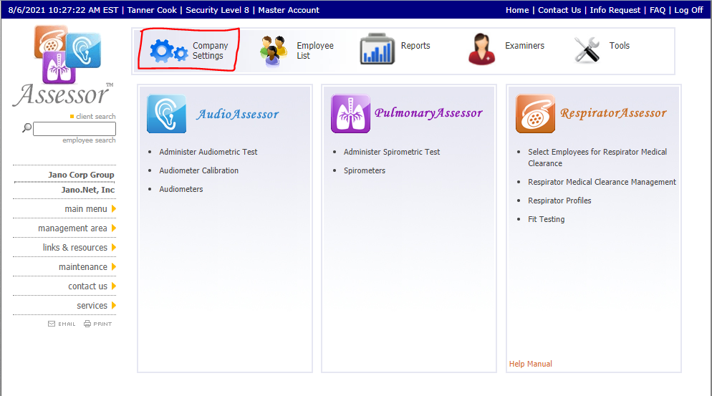Click the management area sidebar text
712x396 pixels.
72,228
